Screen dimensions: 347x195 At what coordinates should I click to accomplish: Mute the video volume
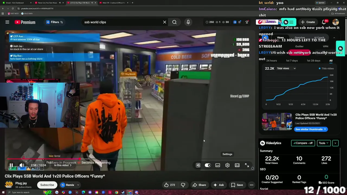(22, 165)
